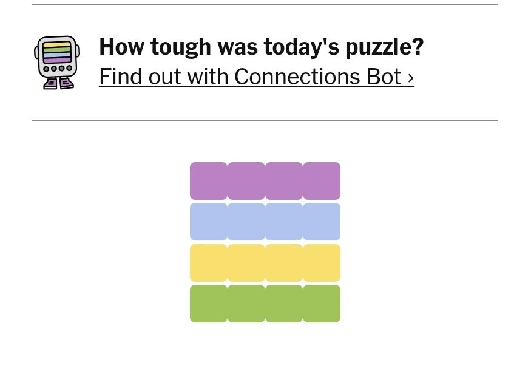
Task: Select the leftmost purple tile
Action: pos(209,180)
